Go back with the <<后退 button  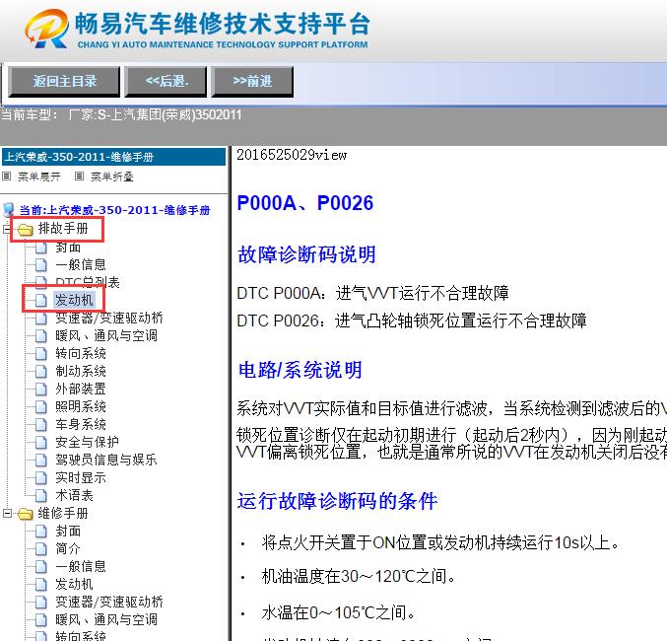pos(166,81)
